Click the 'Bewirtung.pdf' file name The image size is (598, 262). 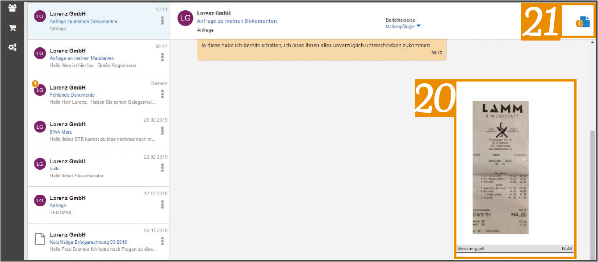(x=471, y=249)
